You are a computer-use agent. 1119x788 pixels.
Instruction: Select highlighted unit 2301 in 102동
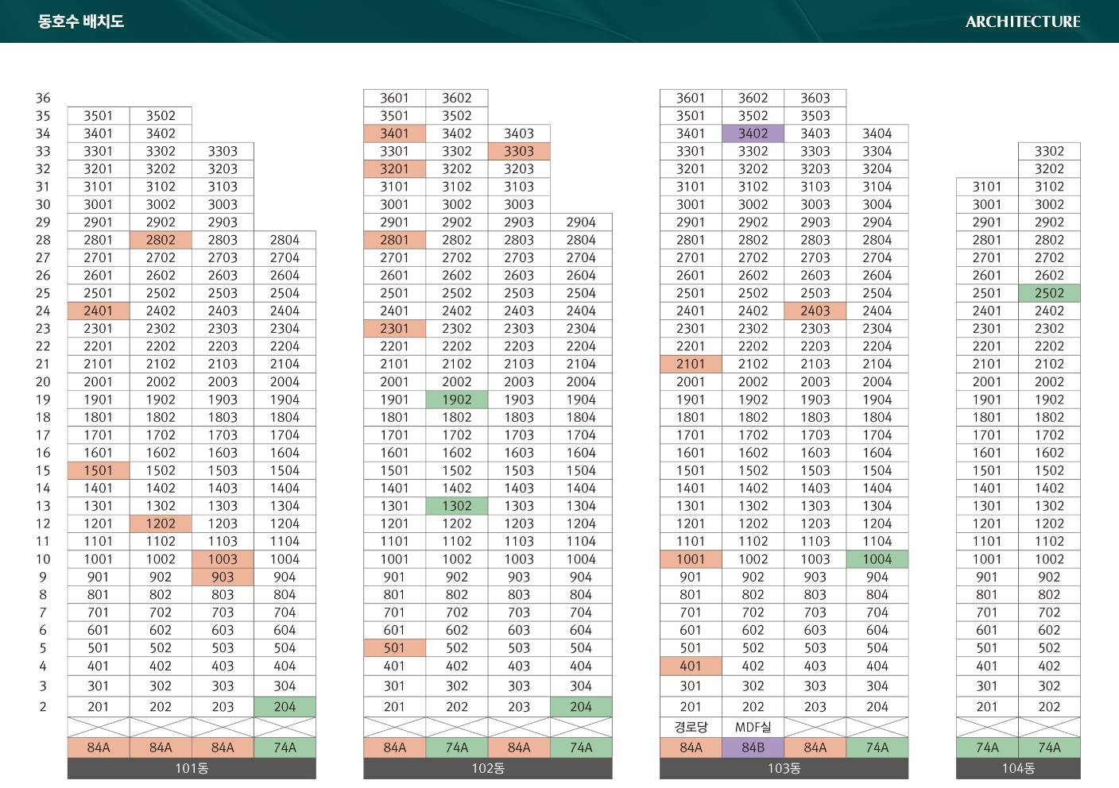pyautogui.click(x=394, y=329)
